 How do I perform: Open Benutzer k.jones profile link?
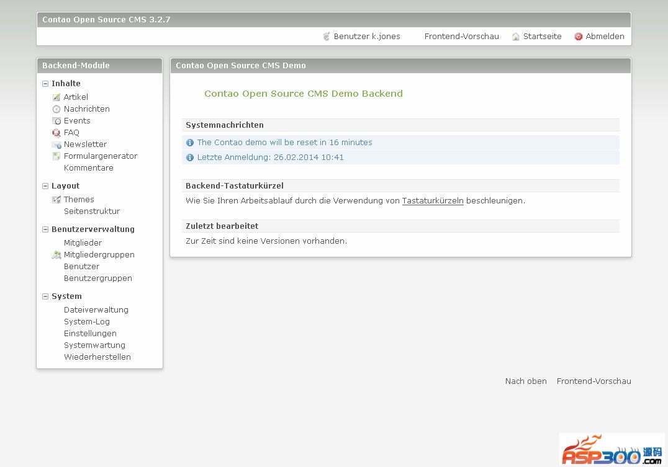pyautogui.click(x=367, y=37)
